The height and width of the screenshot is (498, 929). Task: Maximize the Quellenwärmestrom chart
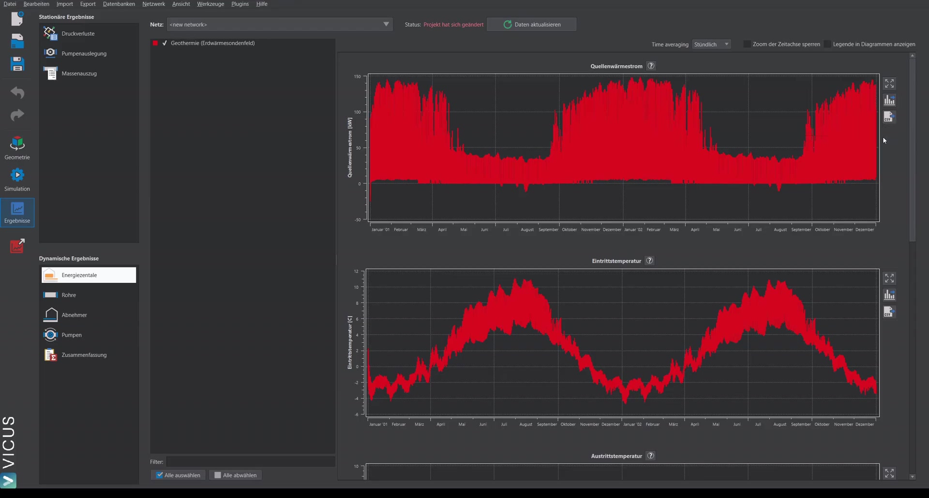pos(889,84)
